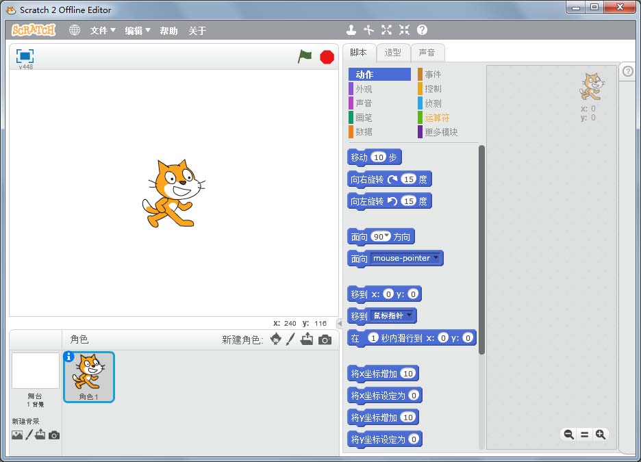Click the shrink sprite tool
Screen dimensions: 641x462
tap(404, 30)
